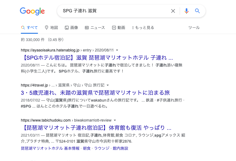Screen dimensions: 236x161
Task: Click the 琵琶湖マリオットホテル 基本情報 sitelink
Action: point(50,148)
